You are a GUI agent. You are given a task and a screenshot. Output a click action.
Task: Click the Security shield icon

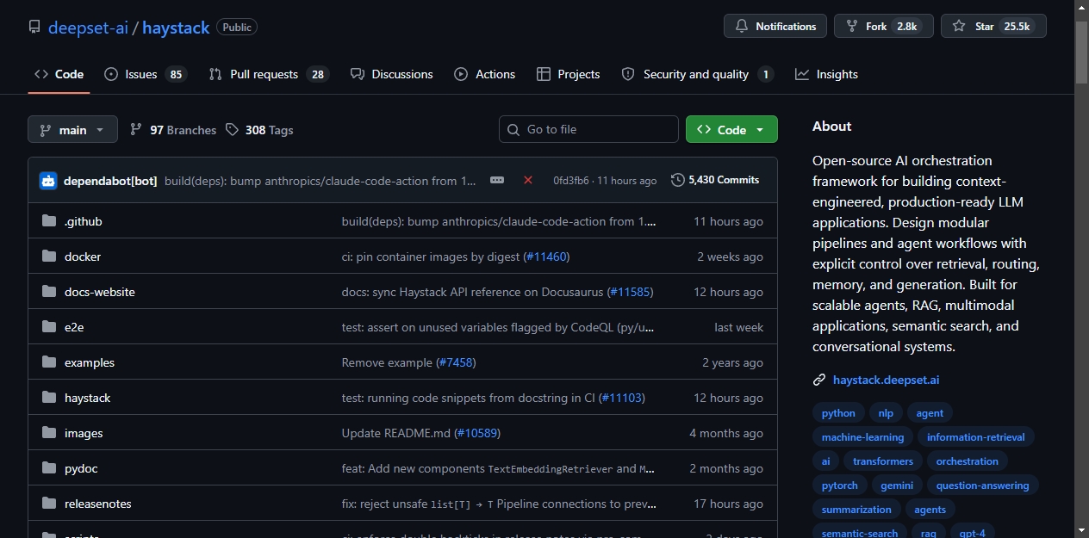pos(628,74)
